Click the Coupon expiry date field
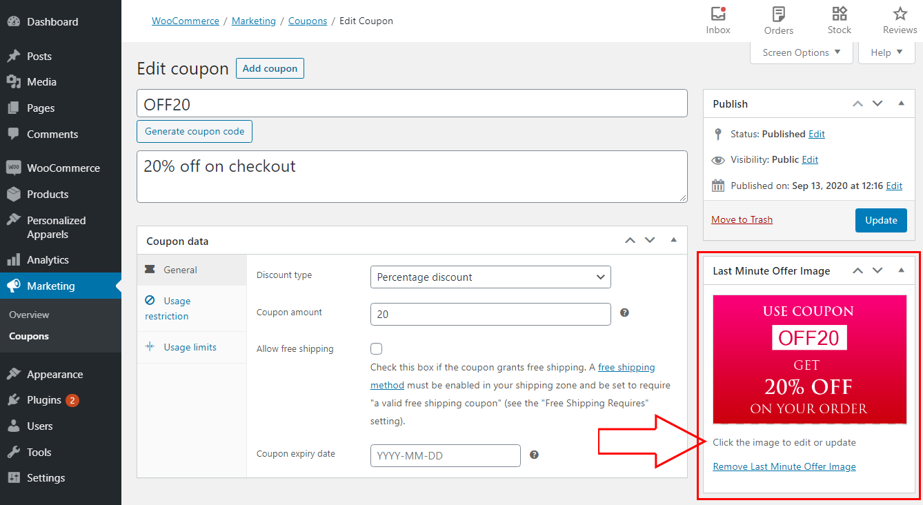This screenshot has height=505, width=923. coord(445,456)
